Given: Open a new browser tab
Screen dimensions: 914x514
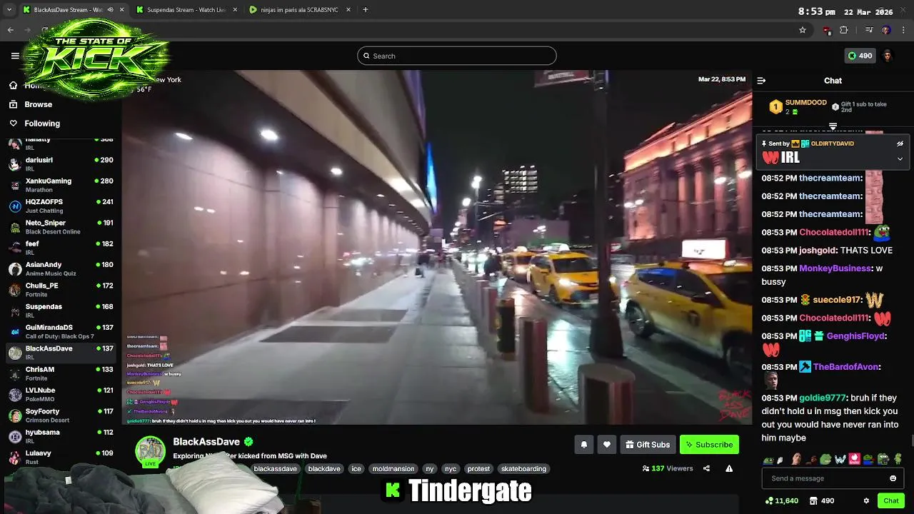Looking at the screenshot, I should tap(366, 10).
